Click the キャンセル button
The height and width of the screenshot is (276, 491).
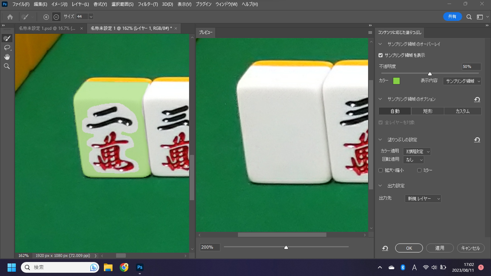471,248
